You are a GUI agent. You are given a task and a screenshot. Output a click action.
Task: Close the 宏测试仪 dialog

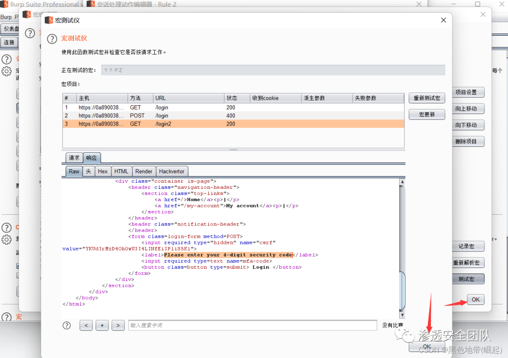(444, 20)
